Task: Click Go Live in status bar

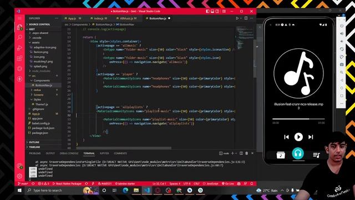Action: click(228, 184)
